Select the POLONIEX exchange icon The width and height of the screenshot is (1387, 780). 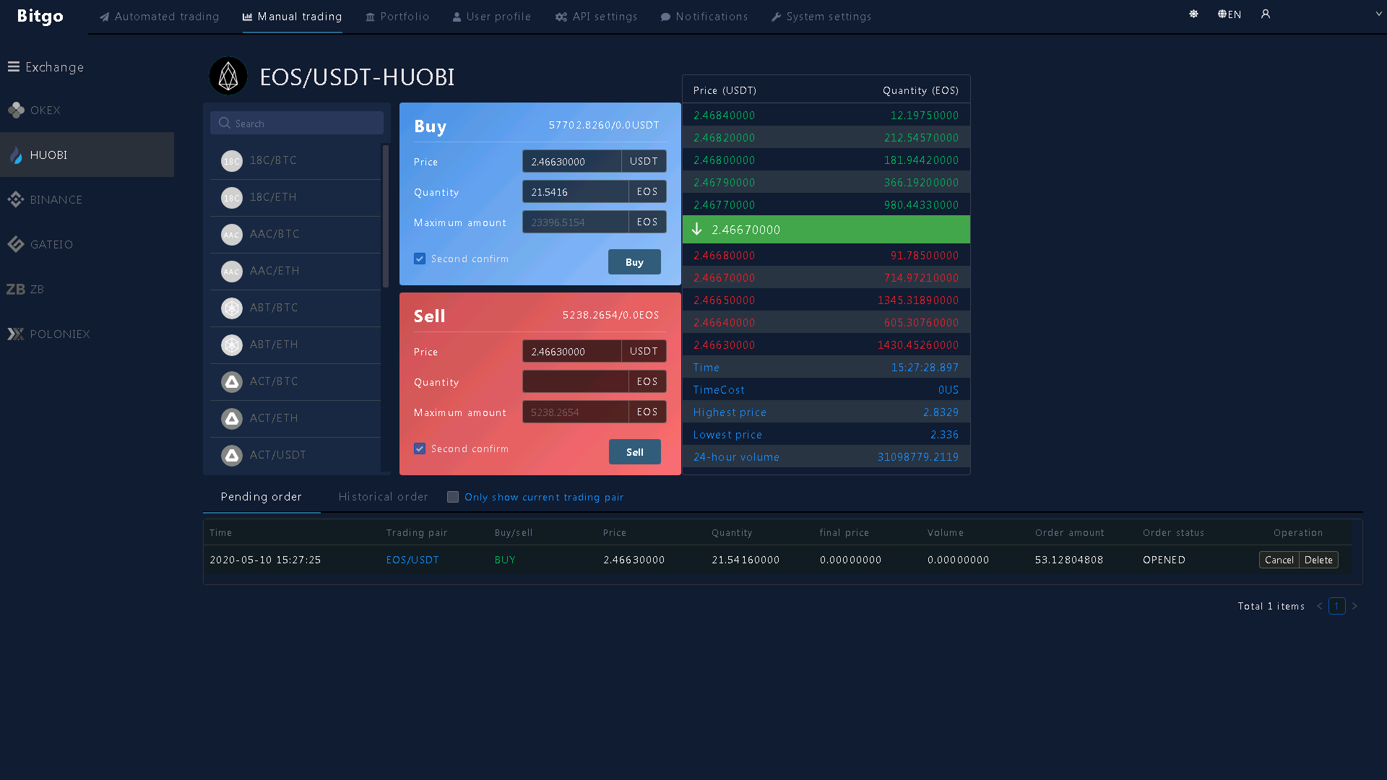[15, 334]
